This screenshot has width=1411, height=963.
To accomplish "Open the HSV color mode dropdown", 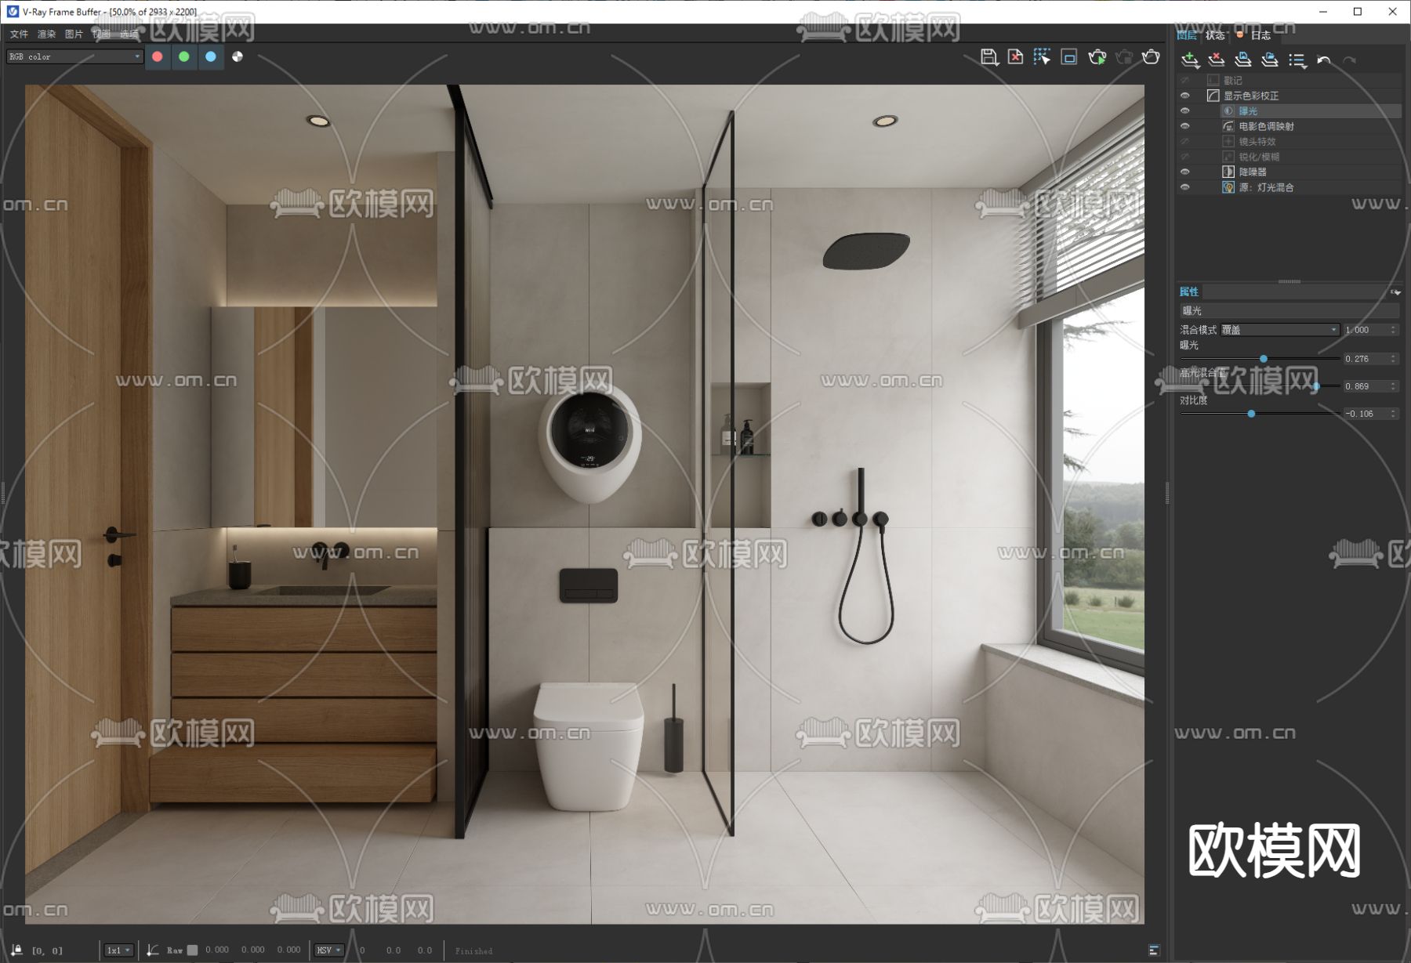I will 328,950.
